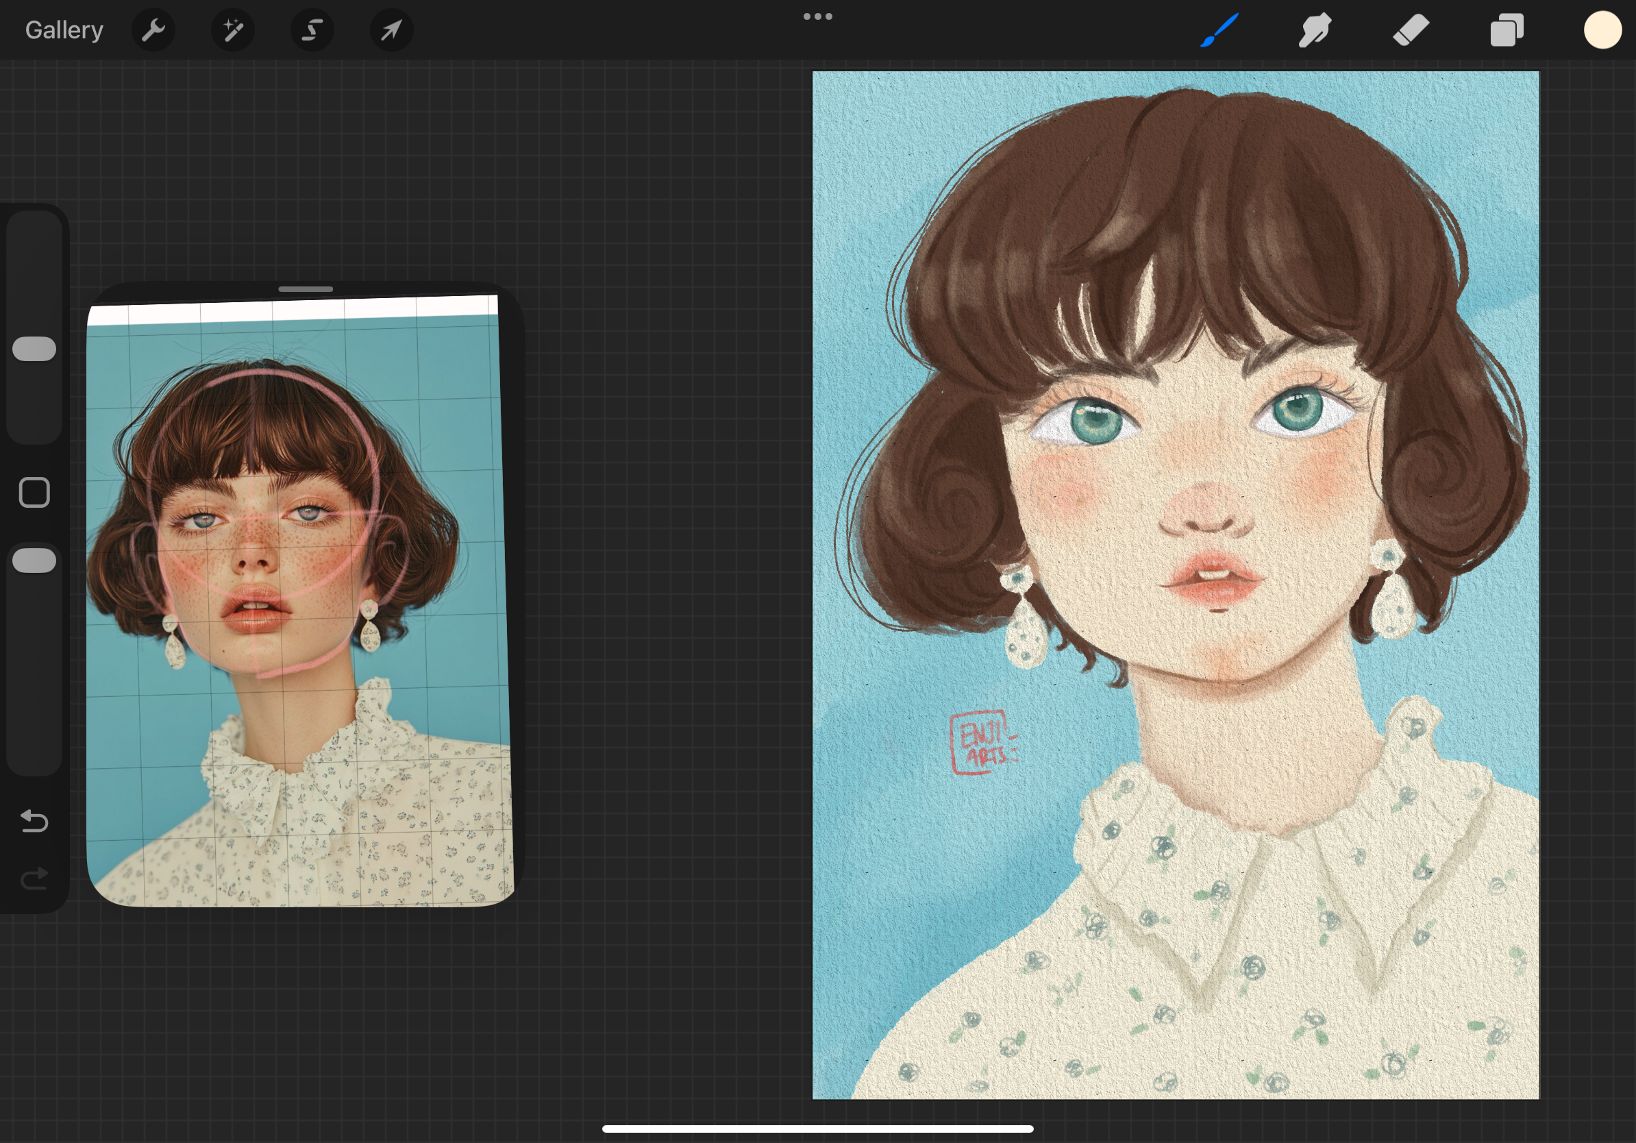Choose the Smudge tool

tap(1315, 30)
